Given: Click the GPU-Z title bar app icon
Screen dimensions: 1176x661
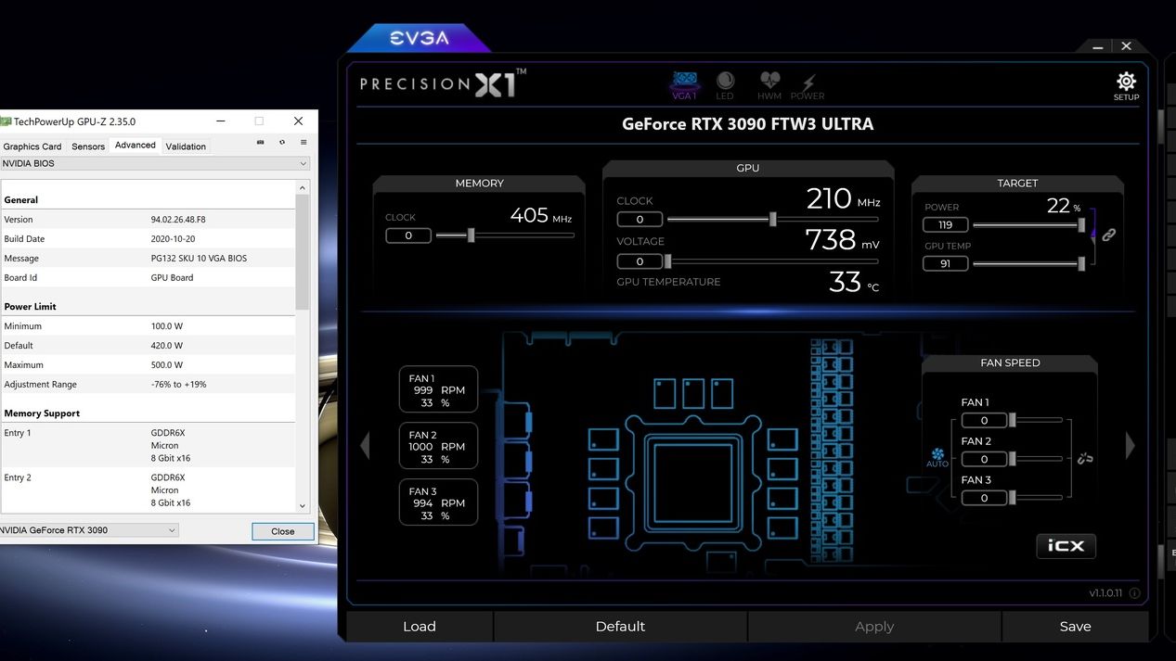Looking at the screenshot, I should (5, 121).
